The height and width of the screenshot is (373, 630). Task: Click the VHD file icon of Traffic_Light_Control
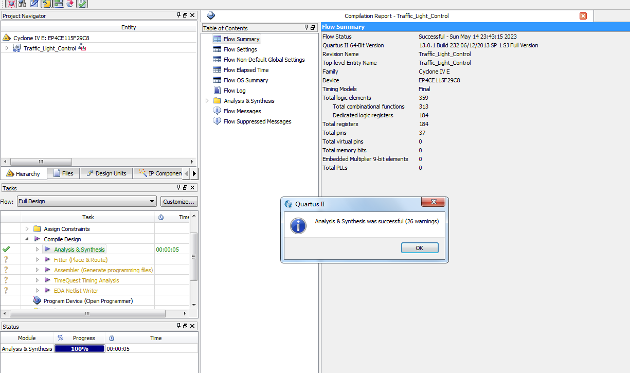tap(17, 48)
